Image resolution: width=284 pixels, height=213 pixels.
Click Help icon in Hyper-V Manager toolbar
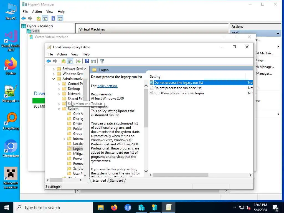point(53,18)
